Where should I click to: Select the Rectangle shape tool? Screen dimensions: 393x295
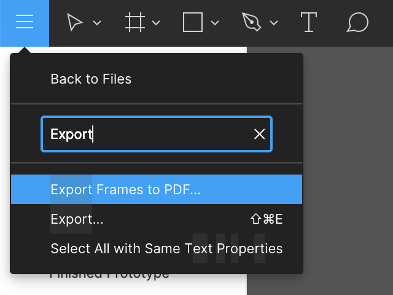[x=193, y=23]
